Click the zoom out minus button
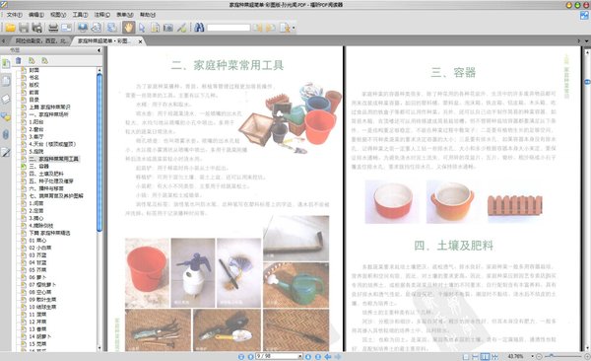This screenshot has height=361, width=591. (x=539, y=356)
